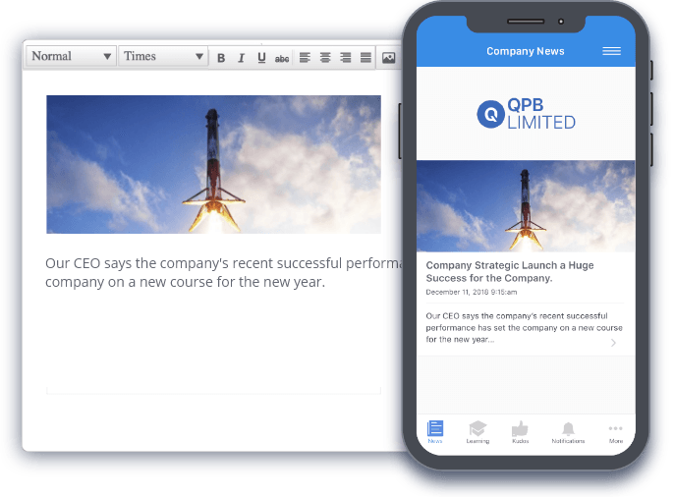The width and height of the screenshot is (674, 497).
Task: Switch to the News tab
Action: [x=435, y=432]
